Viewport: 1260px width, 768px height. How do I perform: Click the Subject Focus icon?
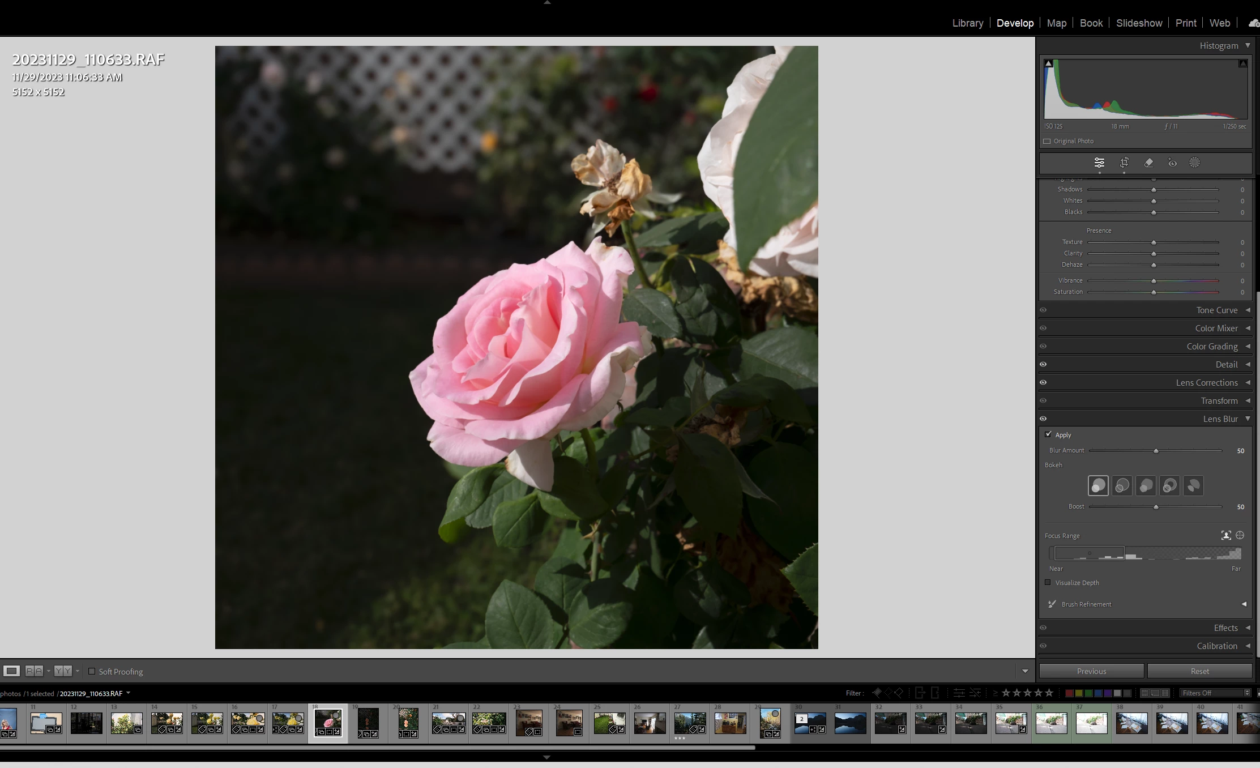1226,535
